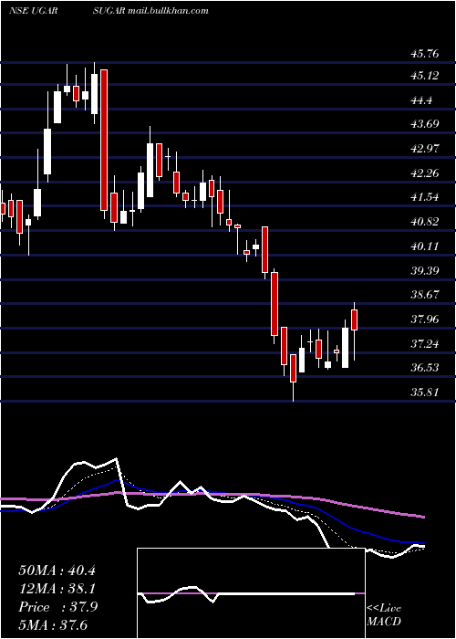Select the 42.26 price axis label
This screenshot has height=639, width=456.
point(425,173)
